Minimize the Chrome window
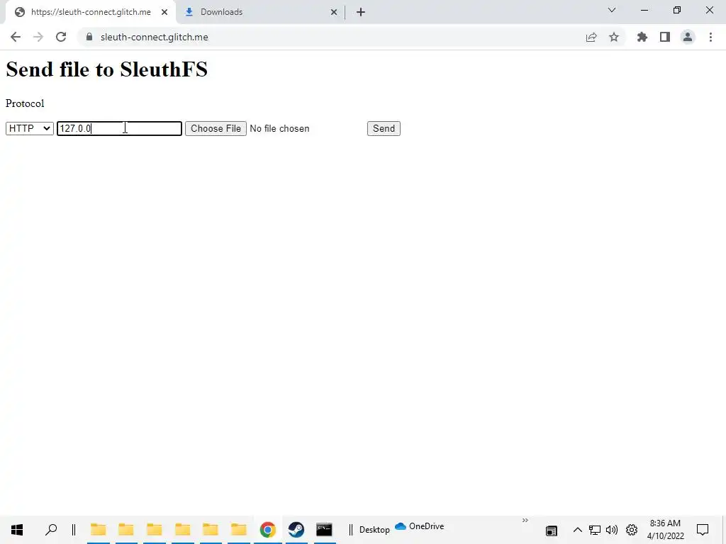 644,10
